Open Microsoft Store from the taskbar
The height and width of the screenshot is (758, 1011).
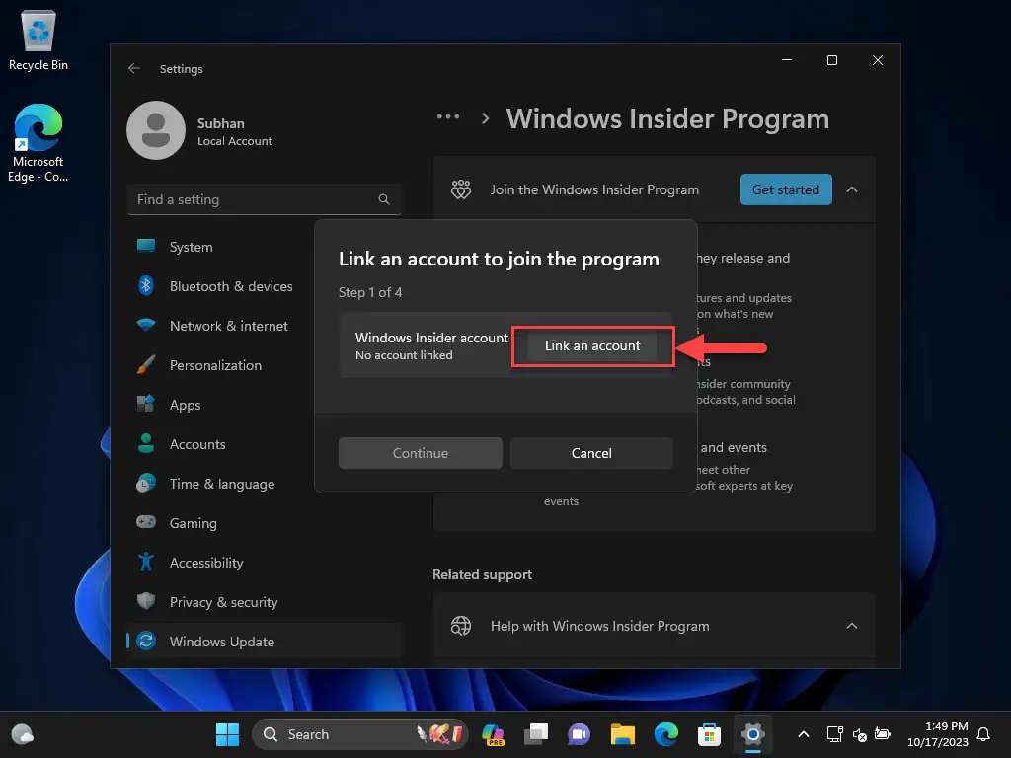click(709, 734)
